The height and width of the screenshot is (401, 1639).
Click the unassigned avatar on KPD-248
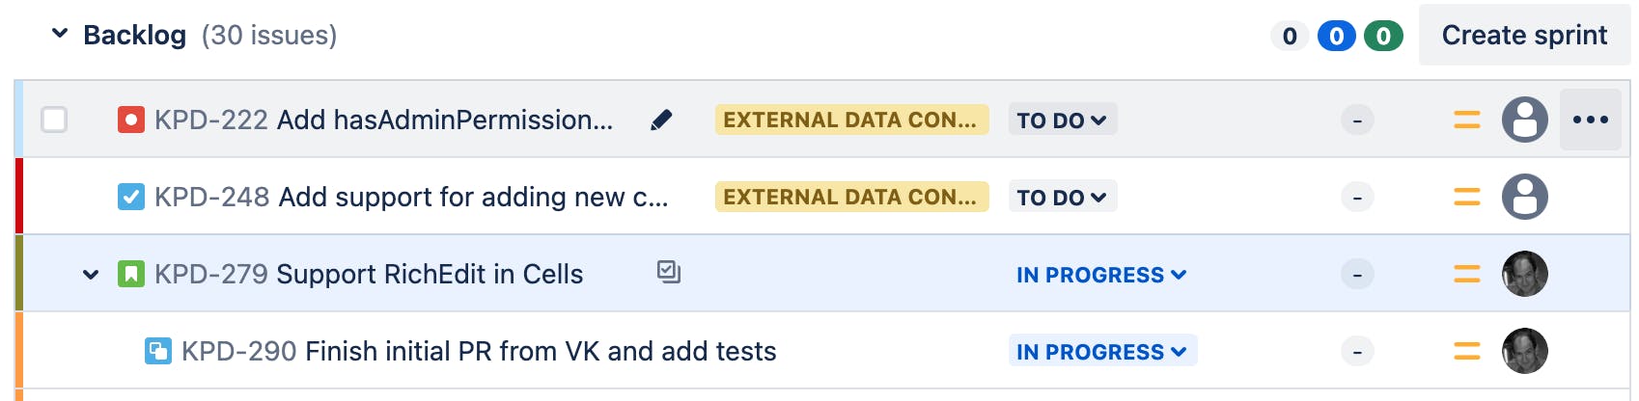[x=1524, y=197]
